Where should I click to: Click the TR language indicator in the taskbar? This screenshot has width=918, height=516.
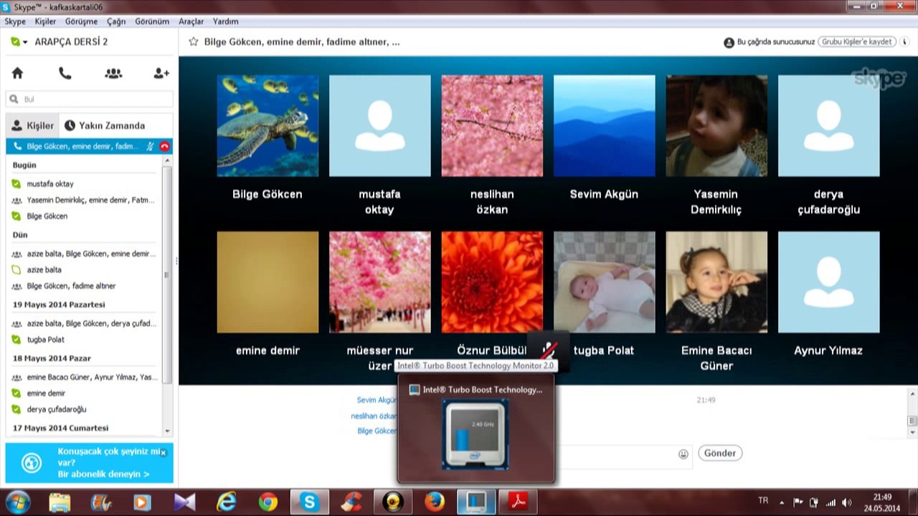pyautogui.click(x=763, y=501)
